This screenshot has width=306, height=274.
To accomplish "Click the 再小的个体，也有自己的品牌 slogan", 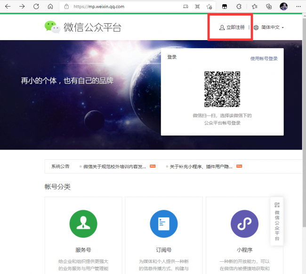I will click(x=67, y=81).
